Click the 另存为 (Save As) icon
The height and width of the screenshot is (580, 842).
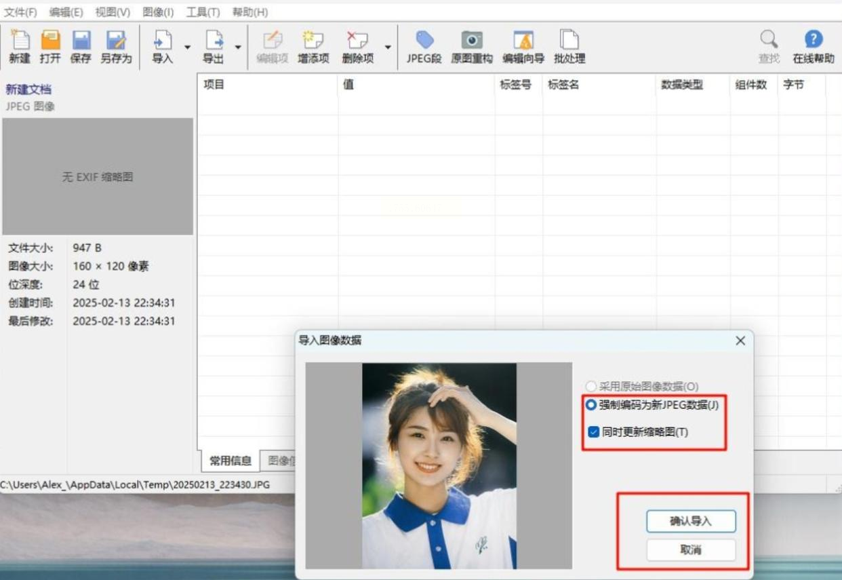coord(116,47)
